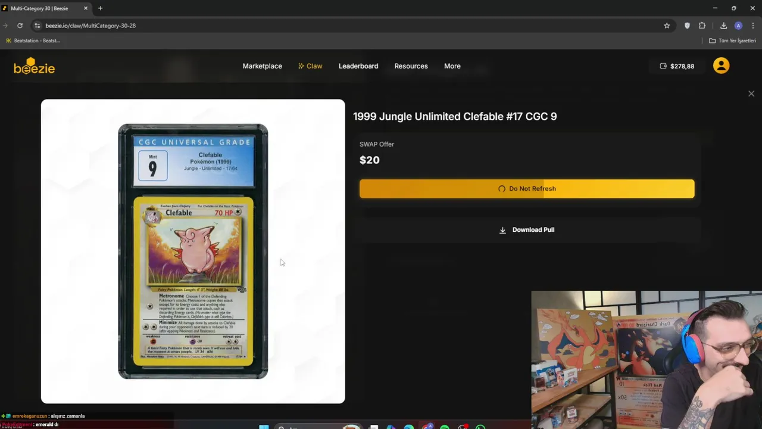The image size is (762, 429).
Task: Open Chrome from the taskbar
Action: (427, 427)
